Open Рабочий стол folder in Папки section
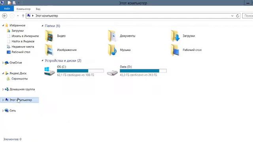The width and height of the screenshot is (253, 142). (175, 50)
